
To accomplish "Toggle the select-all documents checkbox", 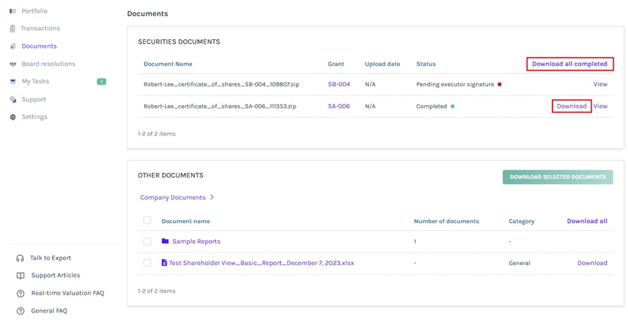I will [x=147, y=221].
